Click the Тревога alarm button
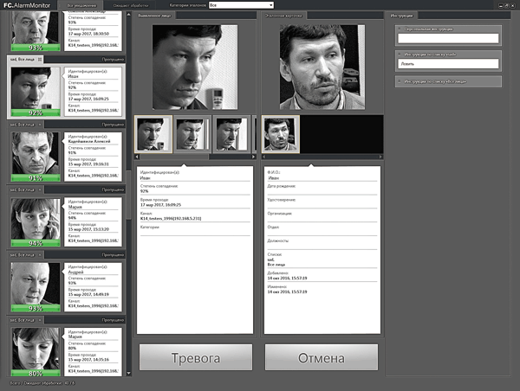Screen dimensions: 520x391 (196, 357)
